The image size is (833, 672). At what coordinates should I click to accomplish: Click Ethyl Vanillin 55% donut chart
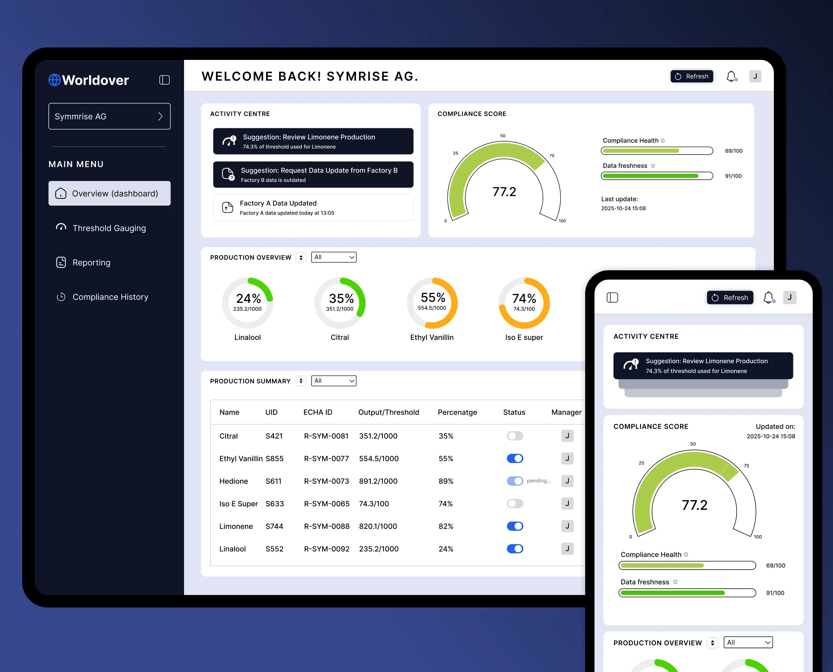click(x=432, y=303)
